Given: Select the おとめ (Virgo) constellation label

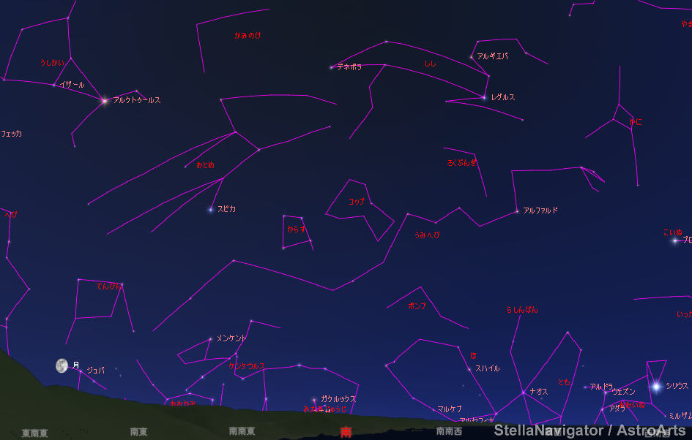Looking at the screenshot, I should tap(205, 165).
